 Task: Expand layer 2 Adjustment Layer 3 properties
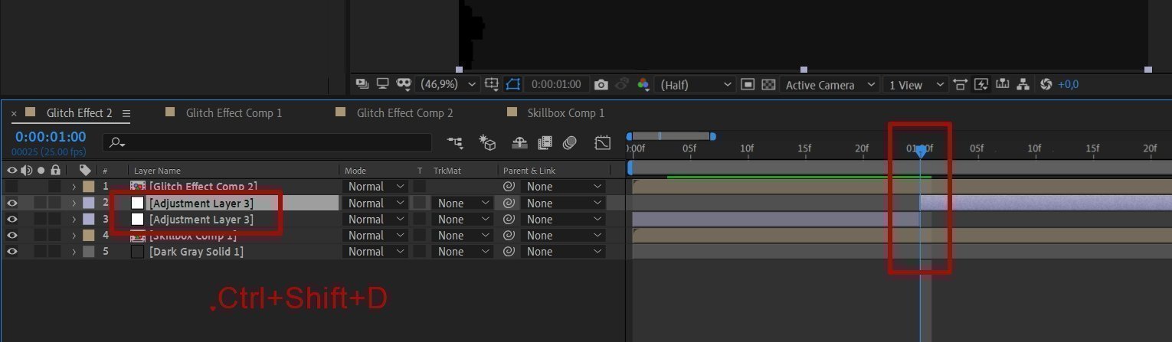[74, 203]
